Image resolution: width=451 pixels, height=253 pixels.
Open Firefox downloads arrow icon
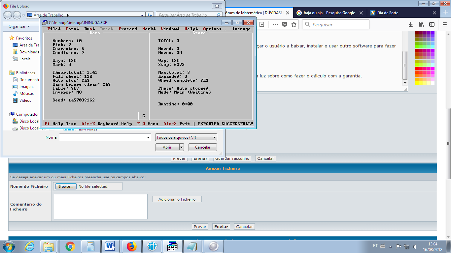tap(411, 24)
